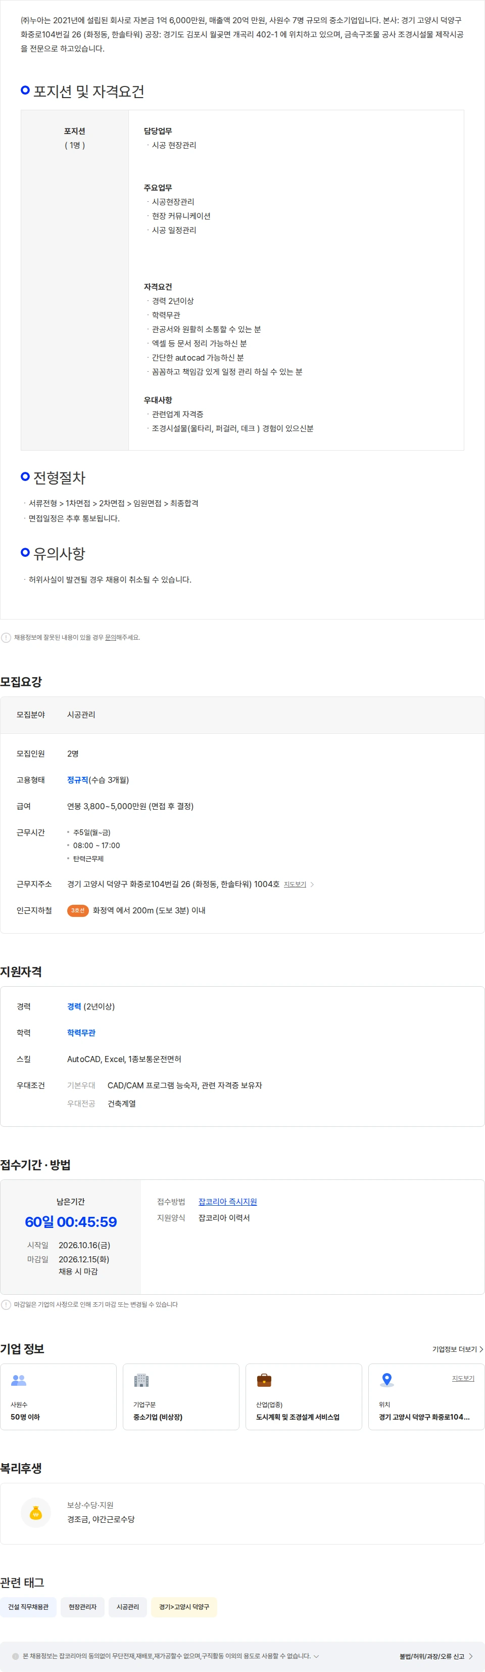The width and height of the screenshot is (485, 1672).
Task: Select the 경기>고양시 덕양구 tag
Action: tap(184, 1606)
